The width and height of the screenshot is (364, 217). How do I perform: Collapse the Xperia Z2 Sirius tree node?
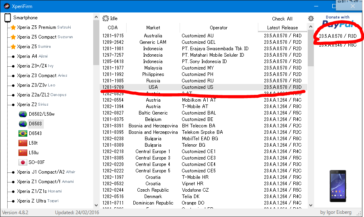(x=13, y=104)
